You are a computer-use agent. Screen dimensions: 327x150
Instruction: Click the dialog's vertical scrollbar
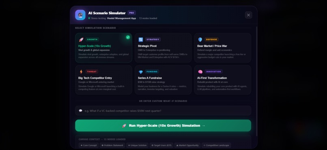click(256, 81)
